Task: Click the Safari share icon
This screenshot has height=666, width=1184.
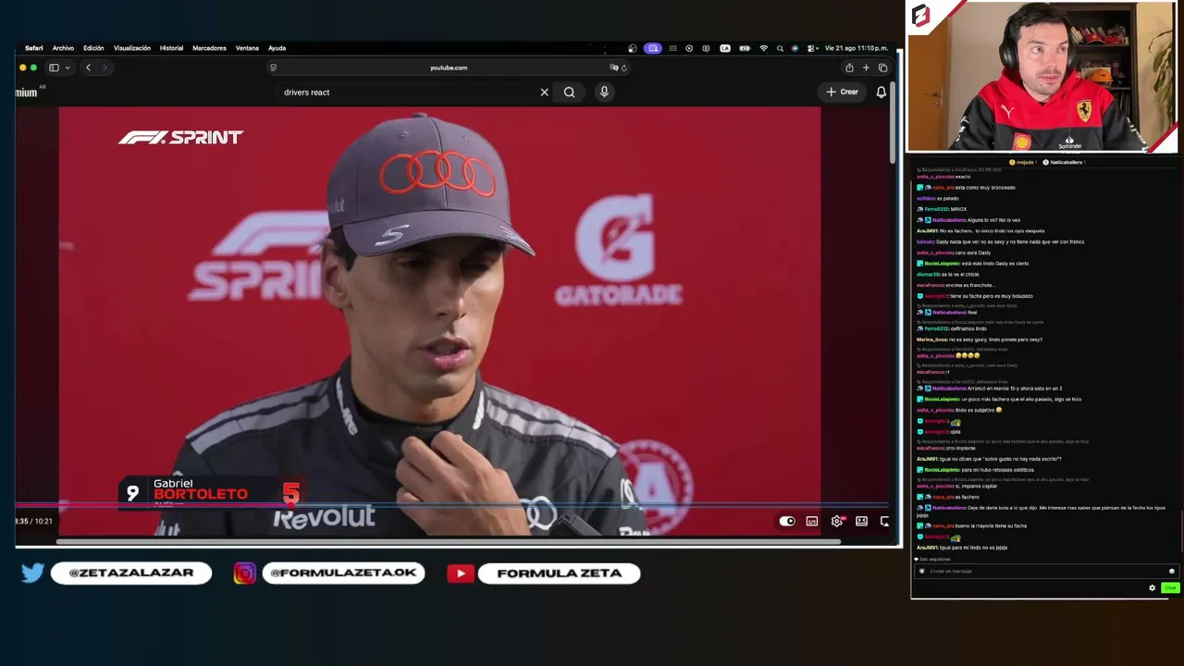Action: click(849, 68)
